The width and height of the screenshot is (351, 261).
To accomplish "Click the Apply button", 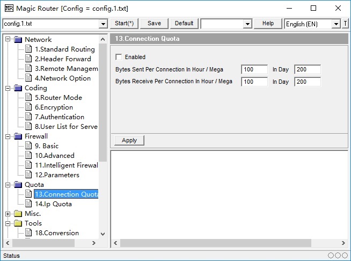I will [x=129, y=141].
